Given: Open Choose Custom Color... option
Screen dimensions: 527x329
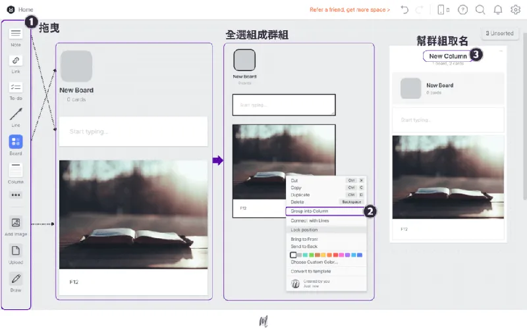Looking at the screenshot, I should coord(326,262).
